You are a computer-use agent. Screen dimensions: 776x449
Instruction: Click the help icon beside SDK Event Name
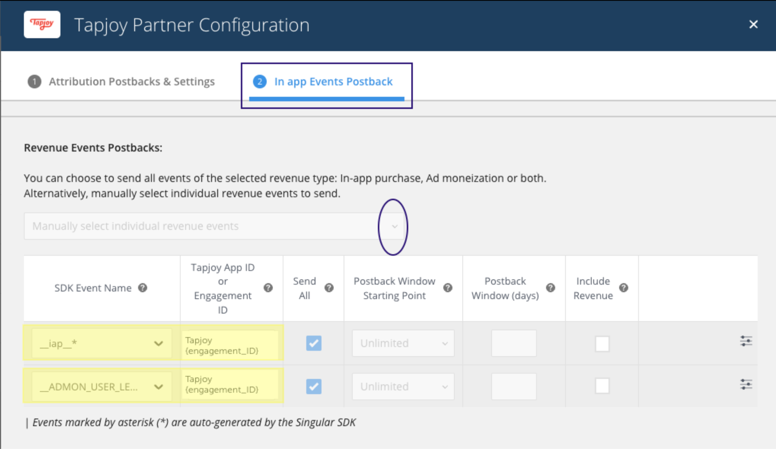(x=142, y=288)
